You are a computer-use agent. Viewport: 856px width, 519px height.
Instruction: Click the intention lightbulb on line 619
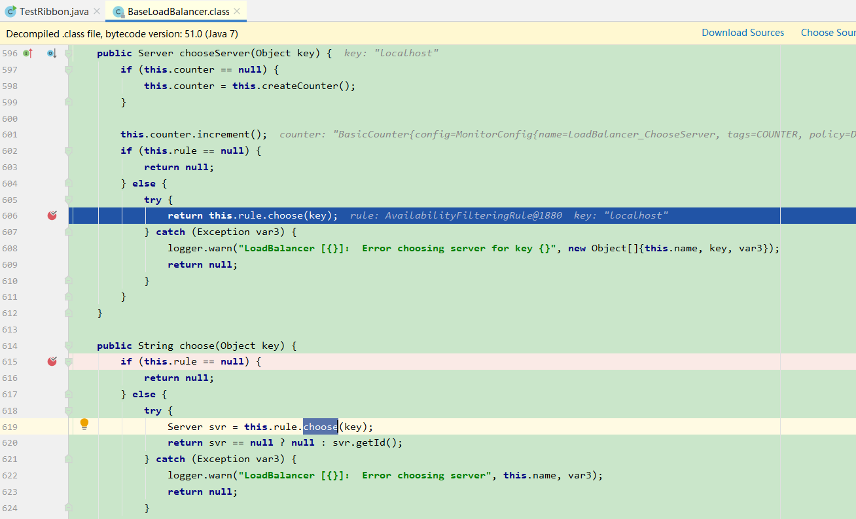click(84, 424)
